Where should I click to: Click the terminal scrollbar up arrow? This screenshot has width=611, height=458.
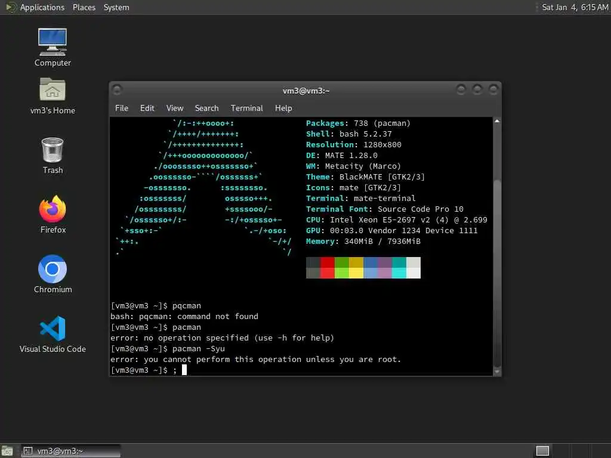497,121
